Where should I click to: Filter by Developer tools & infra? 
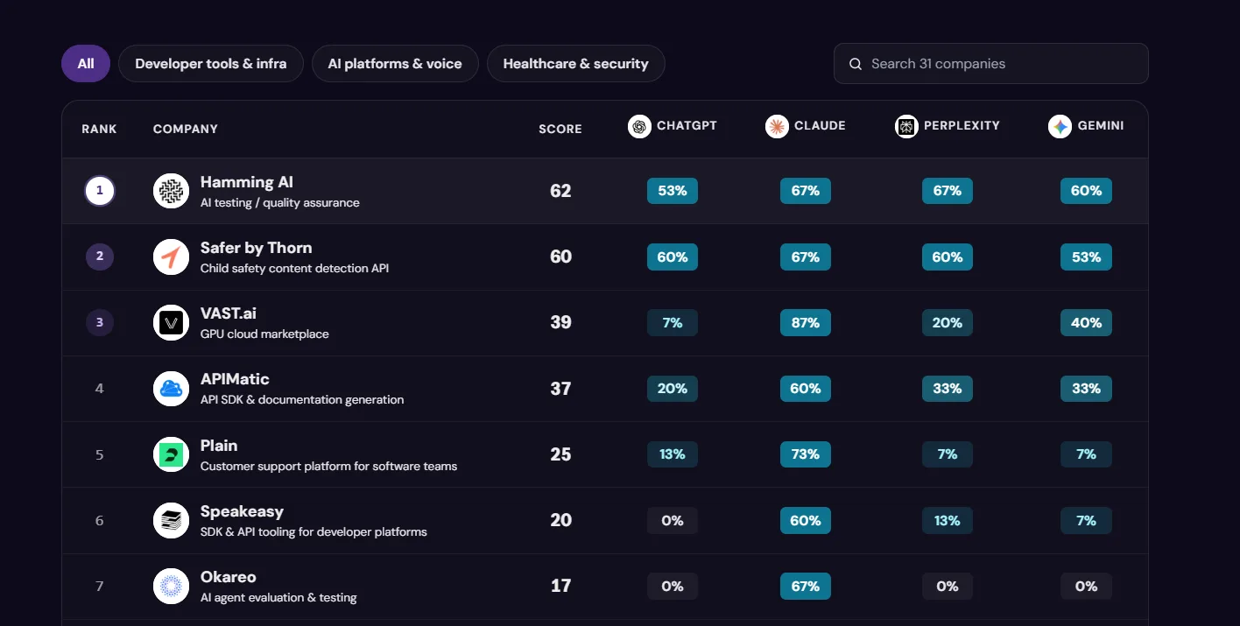(211, 64)
